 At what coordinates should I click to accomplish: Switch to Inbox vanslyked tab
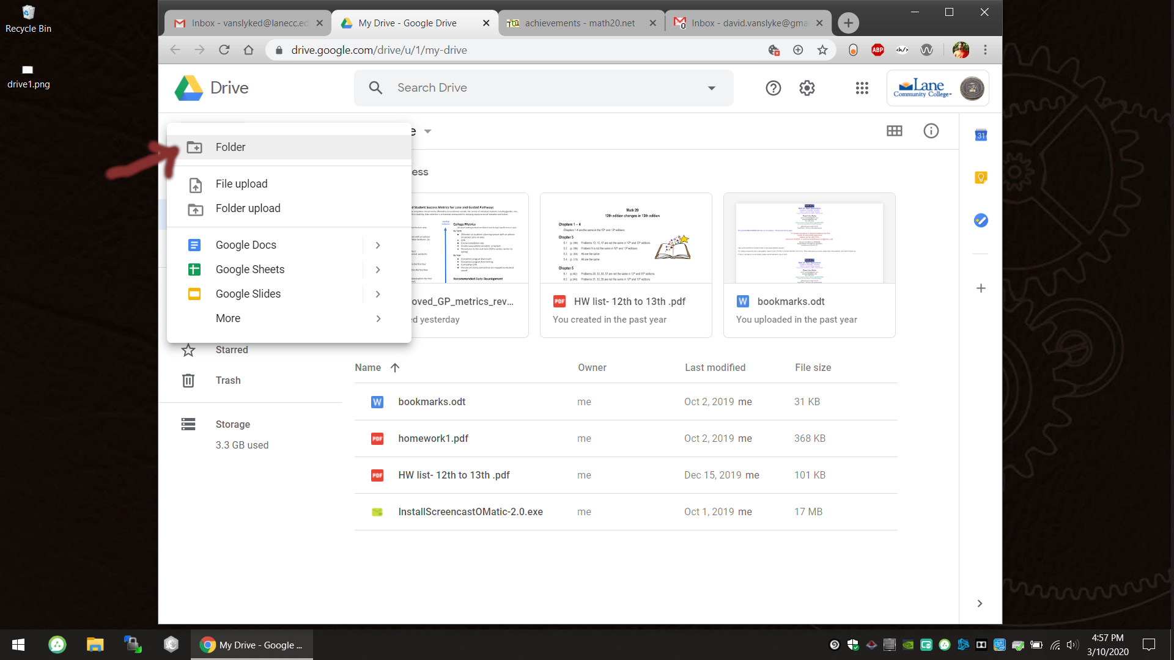click(x=248, y=23)
